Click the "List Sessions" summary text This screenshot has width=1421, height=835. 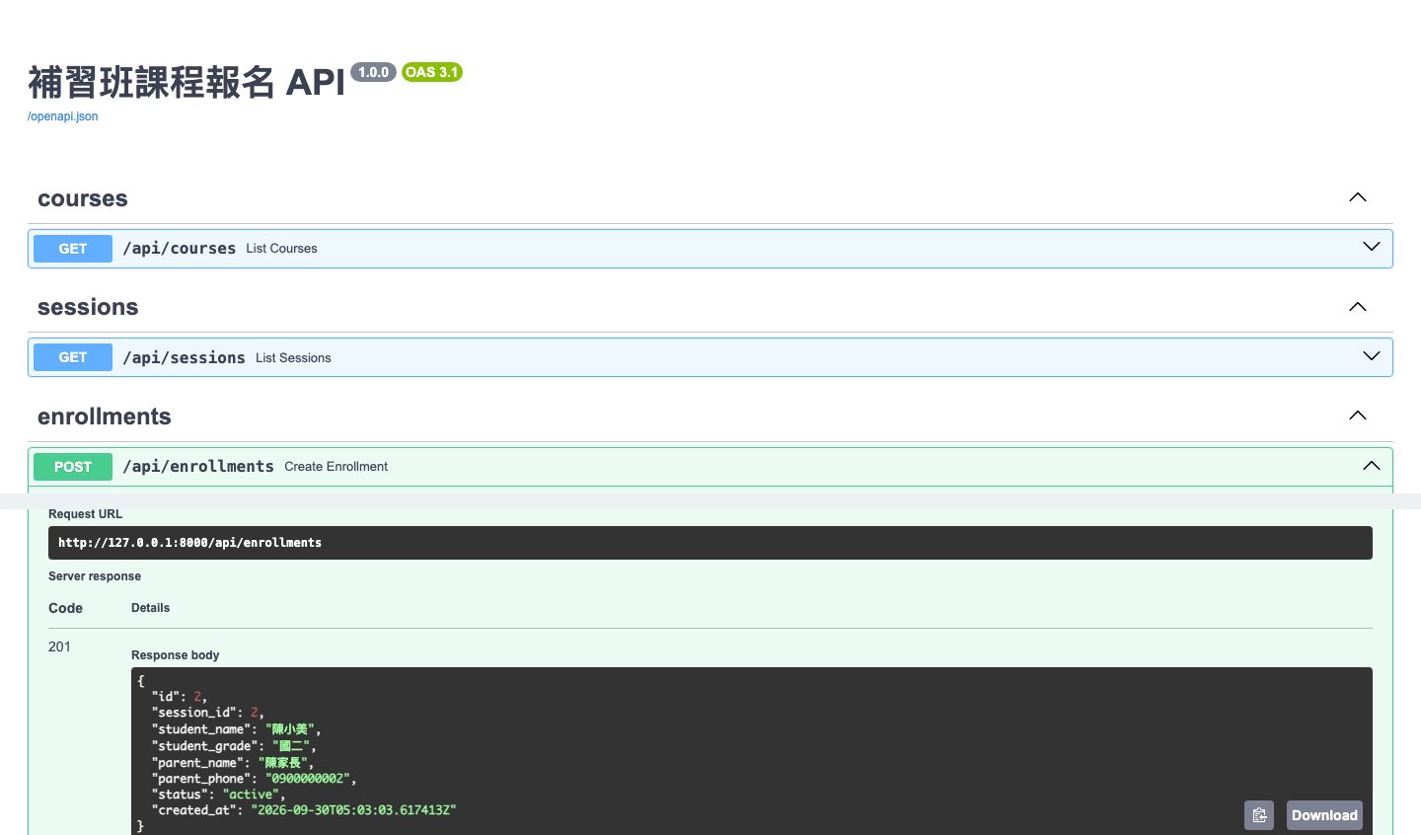pyautogui.click(x=293, y=358)
